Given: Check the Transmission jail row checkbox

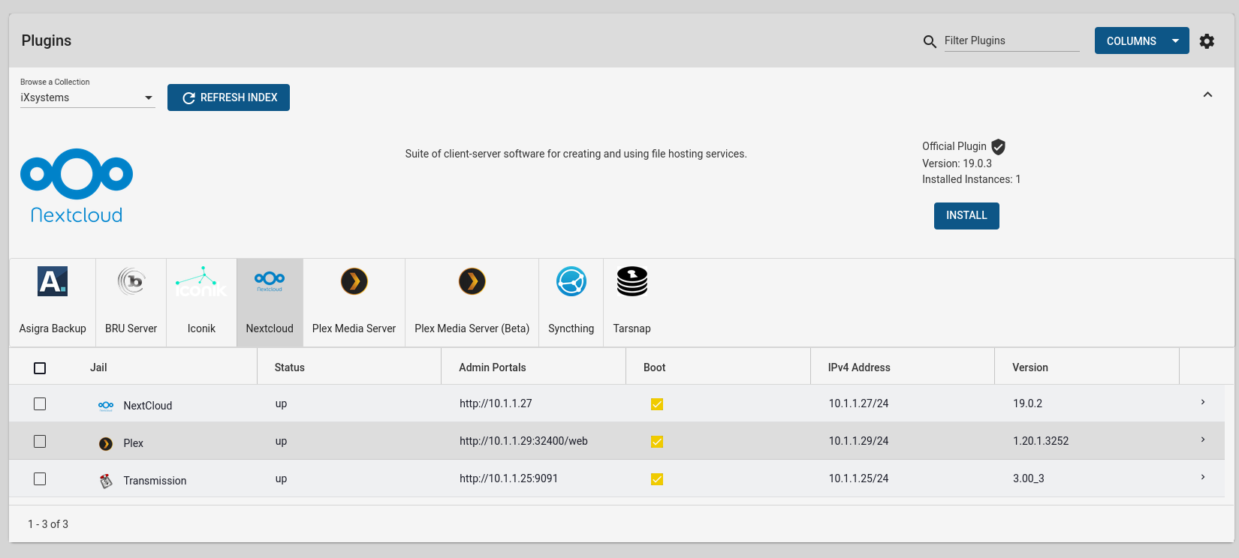Looking at the screenshot, I should (x=40, y=478).
